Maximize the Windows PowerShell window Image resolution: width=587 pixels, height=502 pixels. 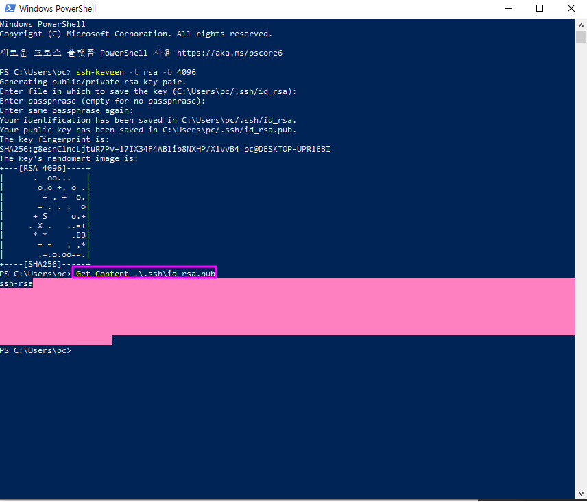coord(540,9)
